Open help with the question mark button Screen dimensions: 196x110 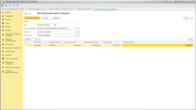pyautogui.click(x=192, y=18)
